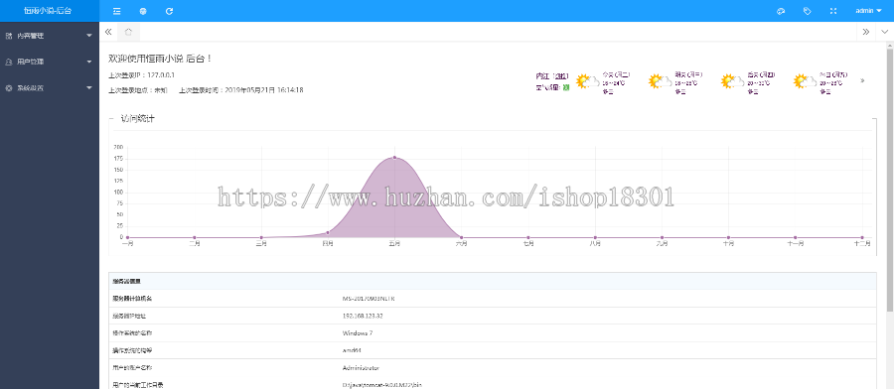Click the tag note icon in header
This screenshot has height=389, width=894.
808,11
